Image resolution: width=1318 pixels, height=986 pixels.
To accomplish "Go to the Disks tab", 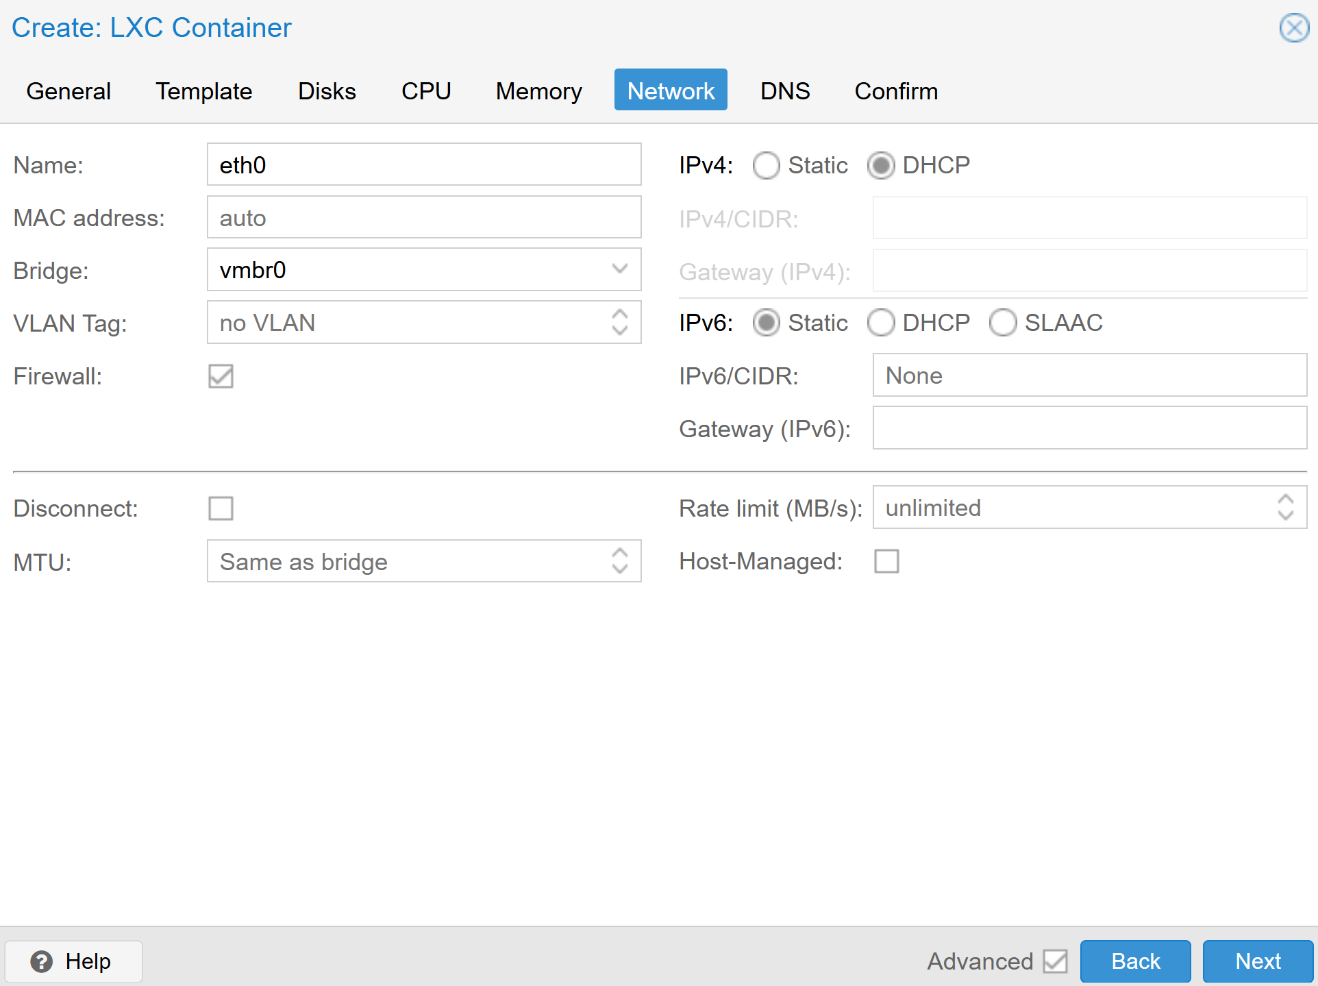I will 327,90.
